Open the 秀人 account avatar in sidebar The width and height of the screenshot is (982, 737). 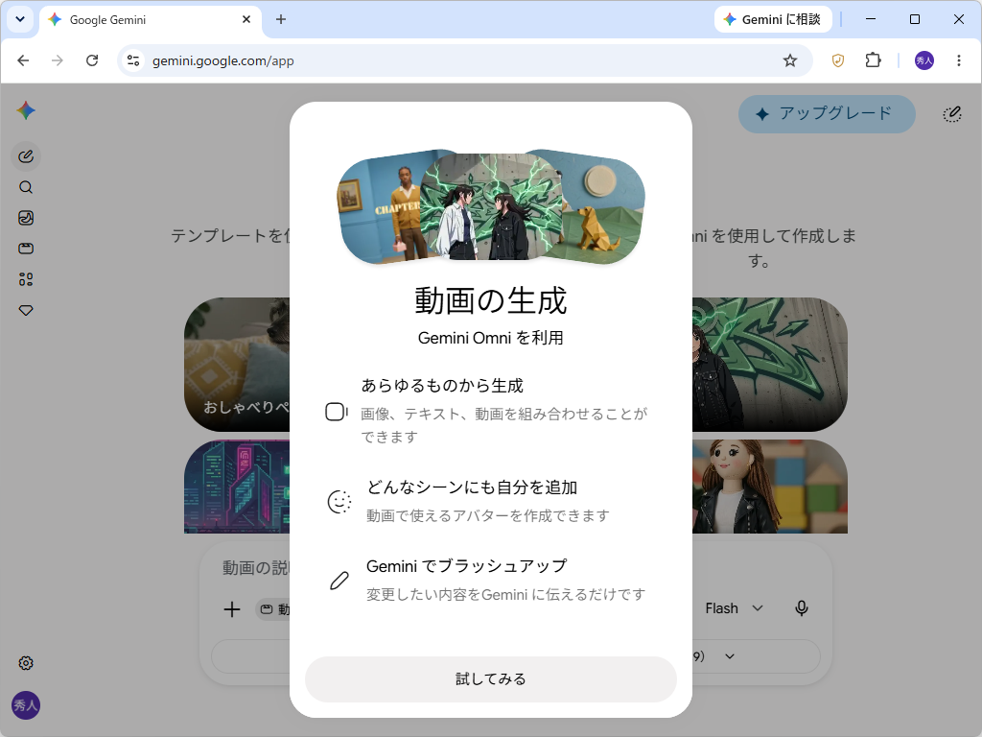pos(26,705)
